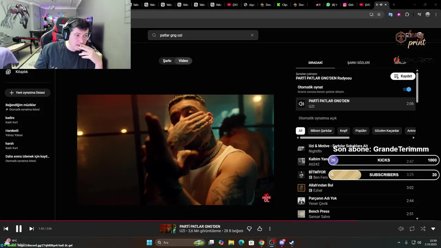The width and height of the screenshot is (441, 248).
Task: Toggle shuffle in the player bar
Action: point(423,229)
